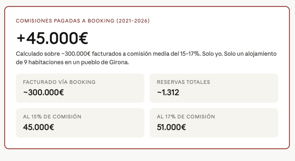Image resolution: width=295 pixels, height=161 pixels.
Task: Click the 'Al 15% de comisión' label
Action: click(52, 117)
